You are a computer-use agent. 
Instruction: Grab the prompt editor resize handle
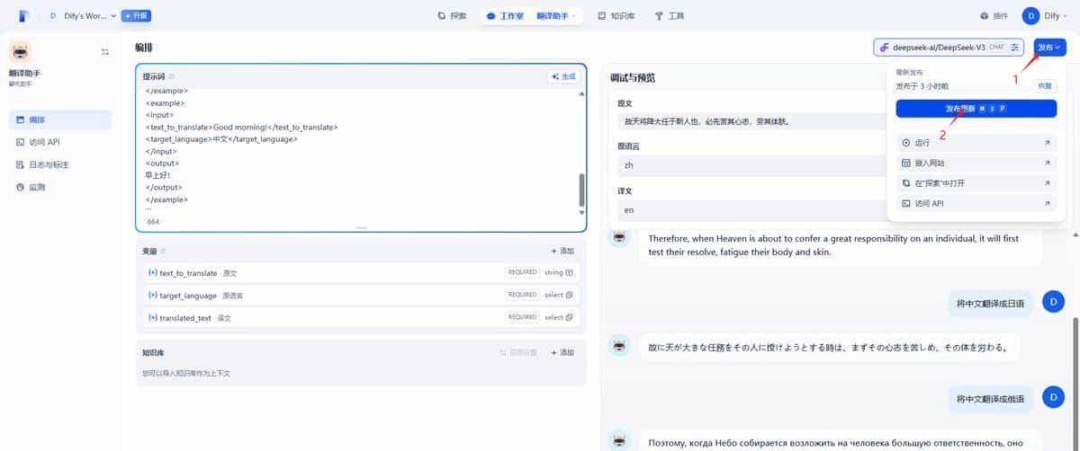point(361,228)
